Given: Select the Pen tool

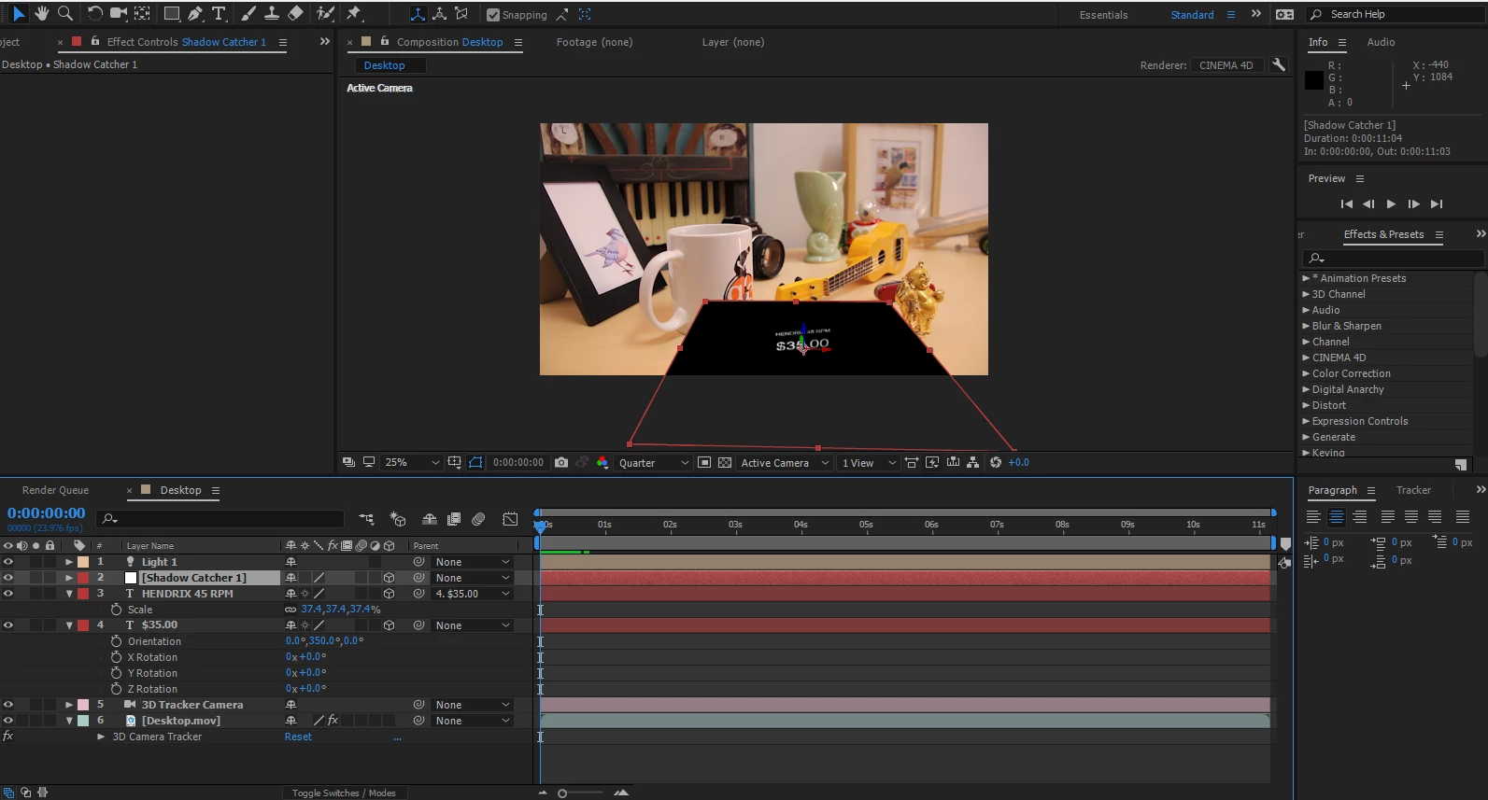Looking at the screenshot, I should coord(195,13).
